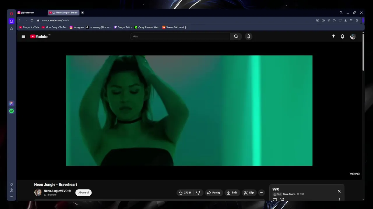Open the NeonJungleVEVO channel name
Viewport: 373px width, 209px height.
click(x=56, y=191)
